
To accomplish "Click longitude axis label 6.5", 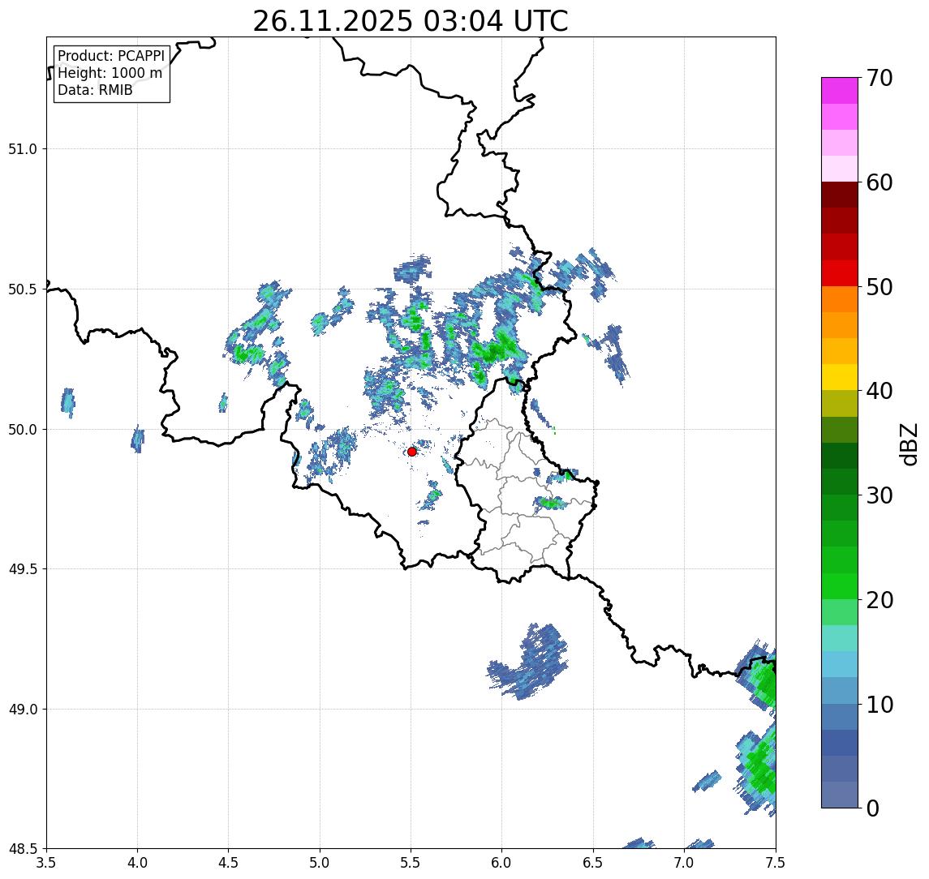I will coord(593,863).
